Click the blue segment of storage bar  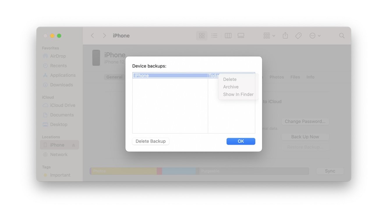click(179, 171)
